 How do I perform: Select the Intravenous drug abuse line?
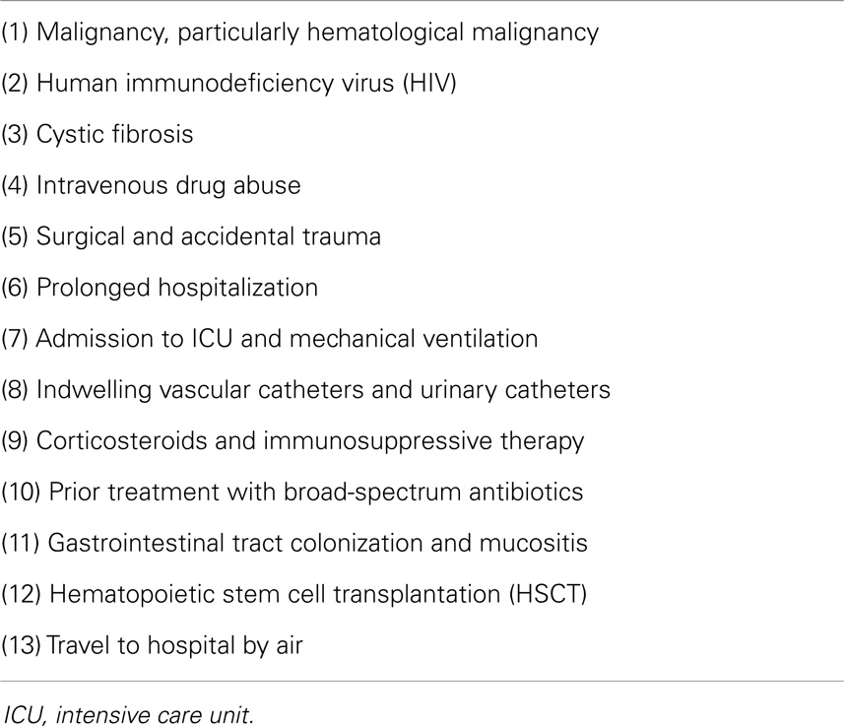tap(151, 186)
